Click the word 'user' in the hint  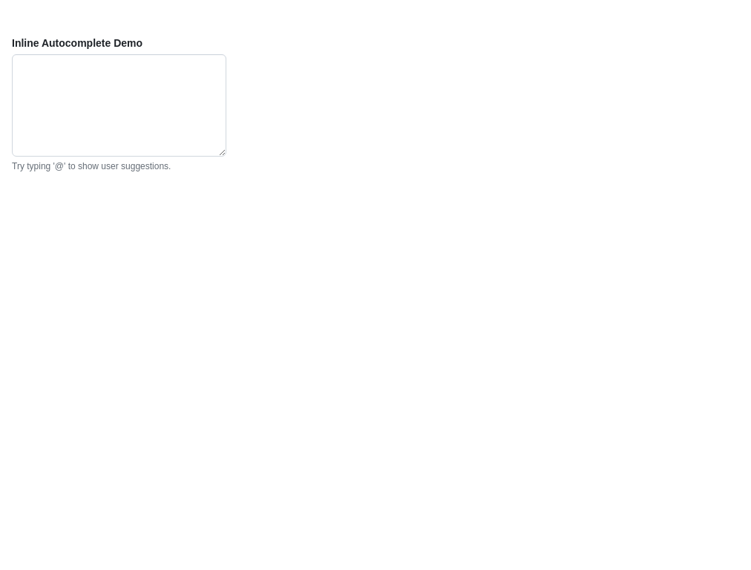110,166
